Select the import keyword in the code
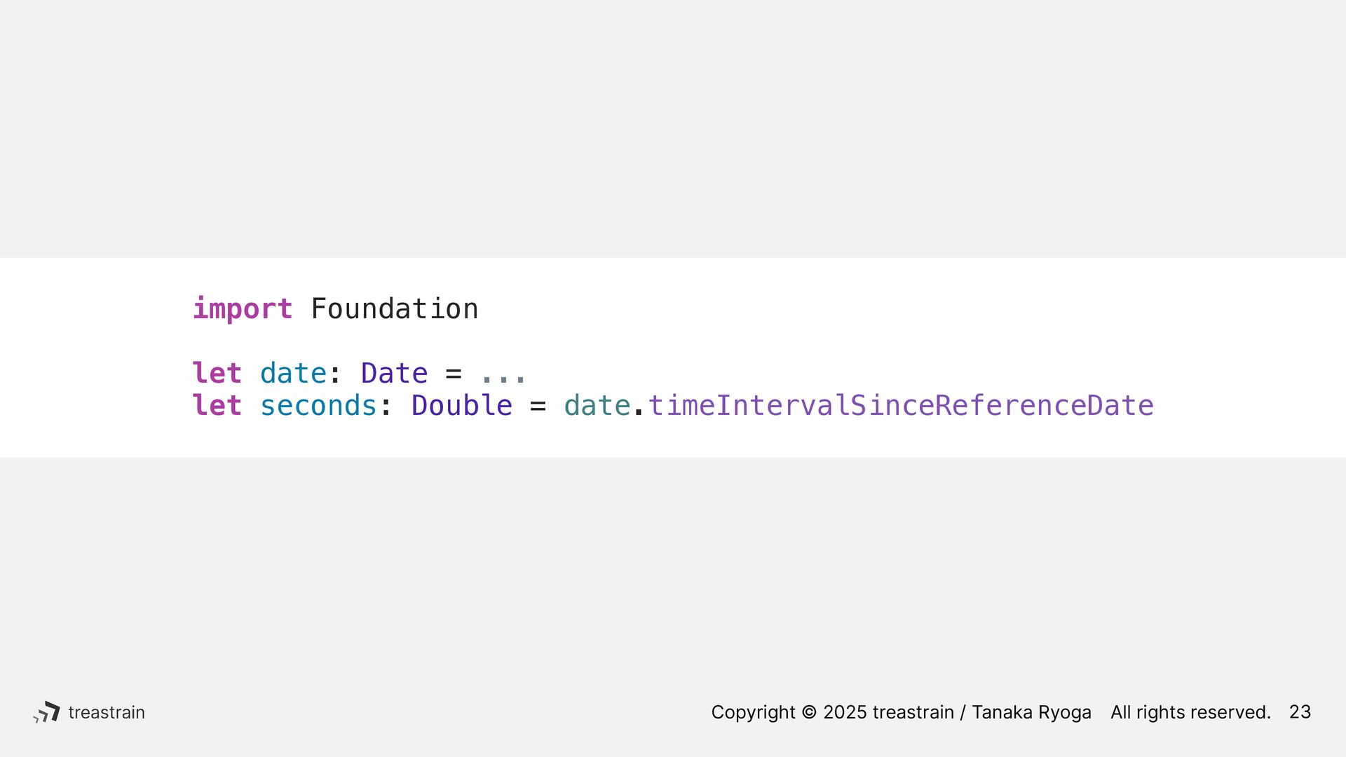Screen dimensions: 1346x757 point(243,309)
